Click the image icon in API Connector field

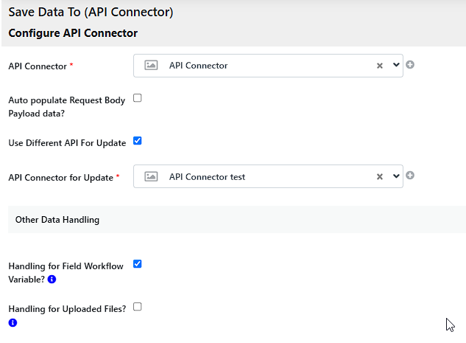(151, 66)
